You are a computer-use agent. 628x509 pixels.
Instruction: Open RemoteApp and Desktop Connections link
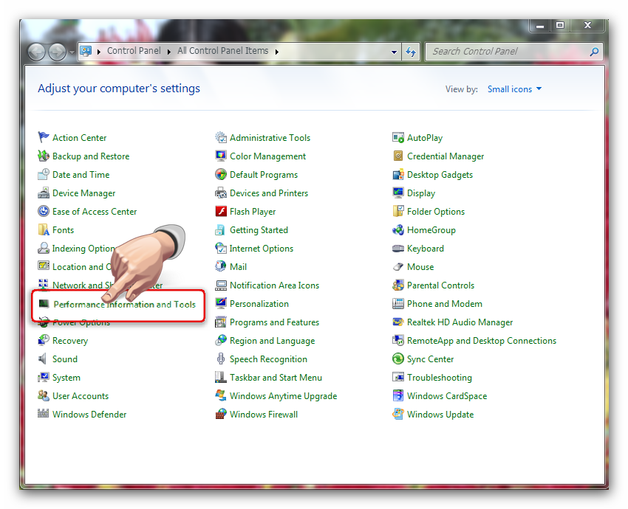(482, 341)
